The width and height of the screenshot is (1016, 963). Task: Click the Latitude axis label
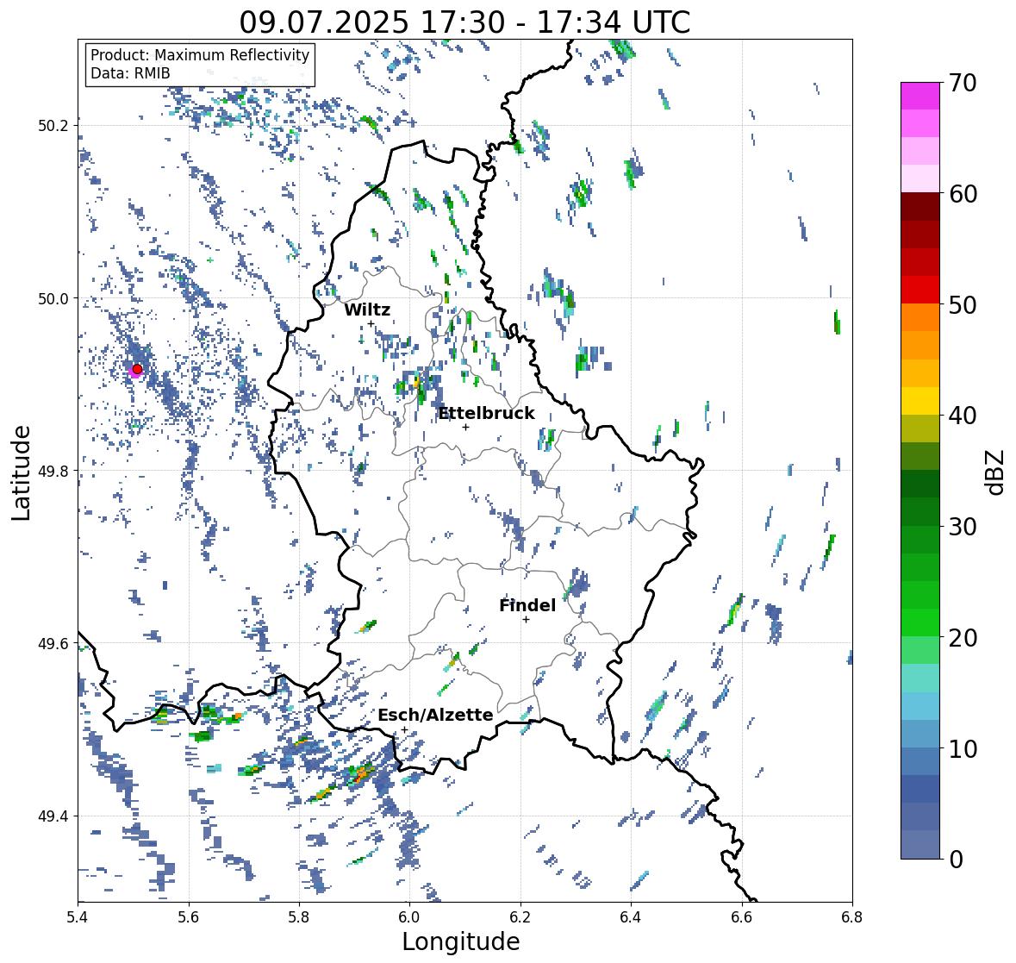click(22, 473)
